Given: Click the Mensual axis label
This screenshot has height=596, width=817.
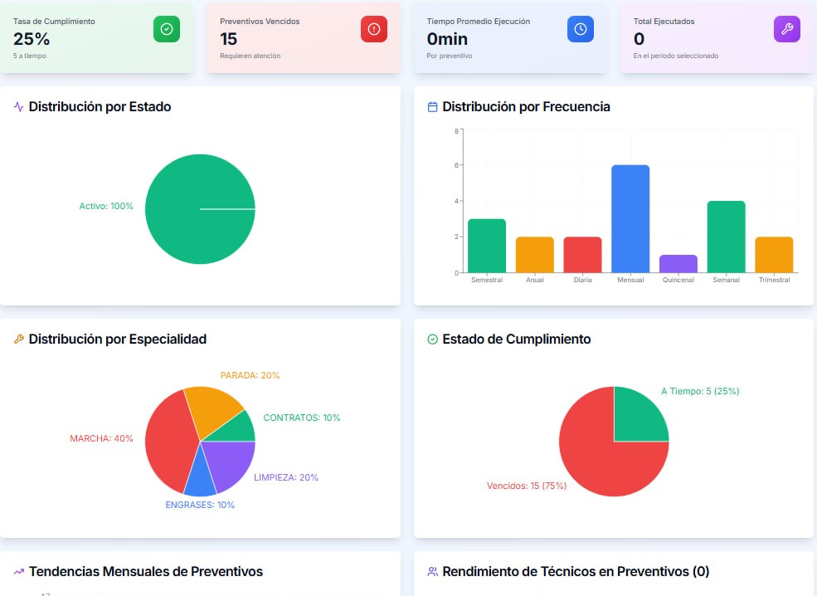Looking at the screenshot, I should click(630, 280).
